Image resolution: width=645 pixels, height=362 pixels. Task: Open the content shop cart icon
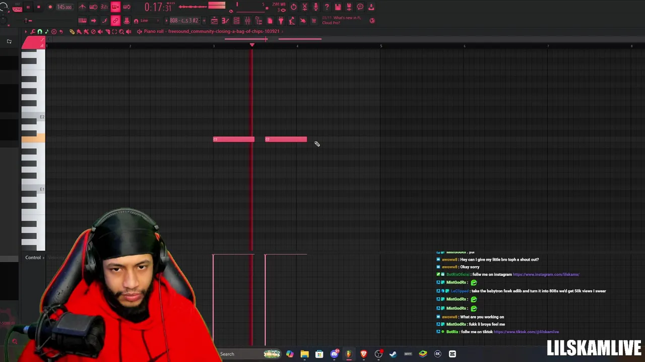tap(314, 21)
